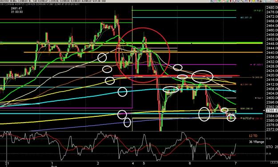This screenshot has height=167, width=278.
Task: Click the STO indicator label
Action: (x=269, y=147)
